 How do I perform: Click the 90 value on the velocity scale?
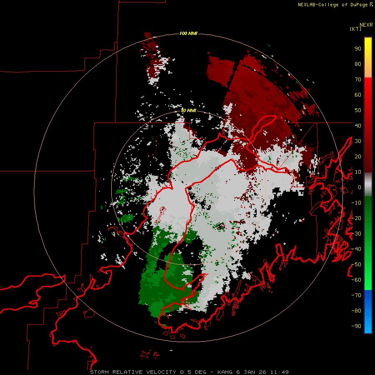pos(358,49)
